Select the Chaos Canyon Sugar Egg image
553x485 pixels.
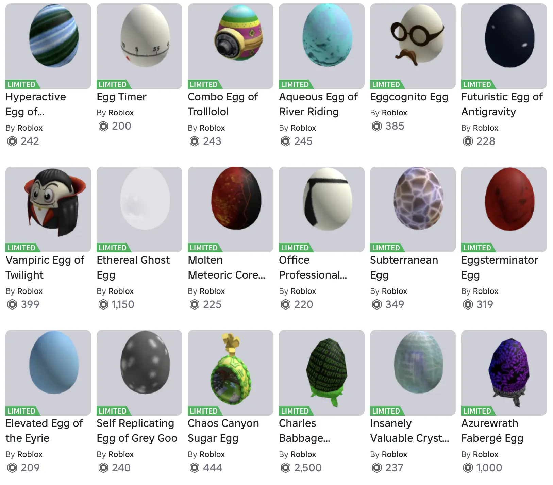tap(231, 373)
